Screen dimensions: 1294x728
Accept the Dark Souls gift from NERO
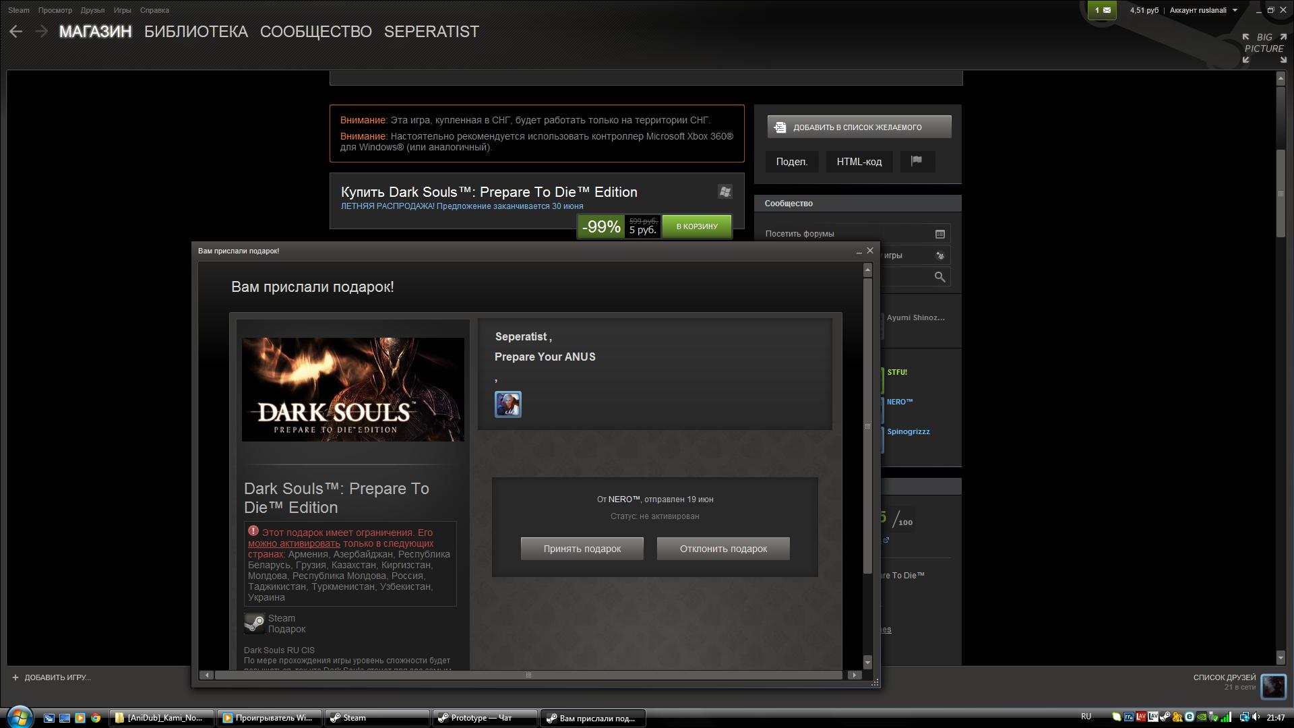pos(583,549)
